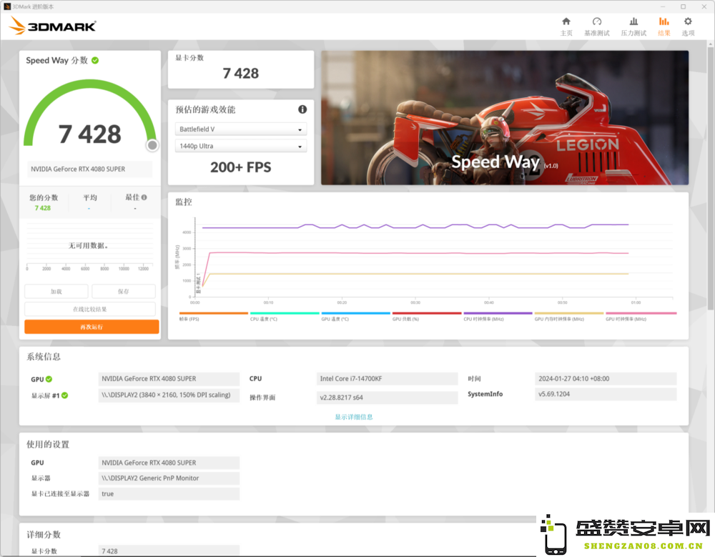Viewport: 715px width, 557px height.
Task: Open the Battlefield V game dropdown
Action: click(x=241, y=129)
